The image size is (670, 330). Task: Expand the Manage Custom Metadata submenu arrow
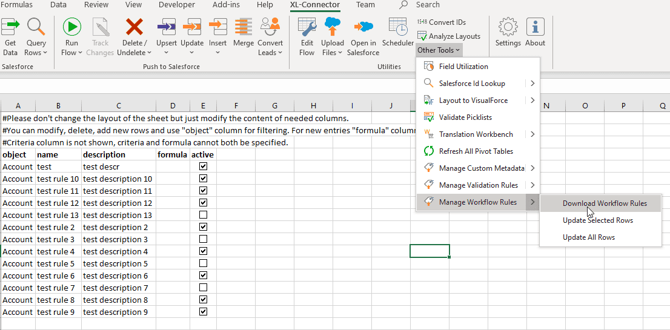click(x=532, y=168)
